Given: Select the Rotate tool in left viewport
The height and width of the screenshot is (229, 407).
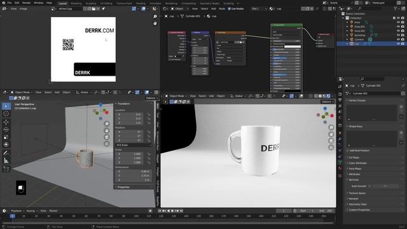Looking at the screenshot, I should (6, 130).
